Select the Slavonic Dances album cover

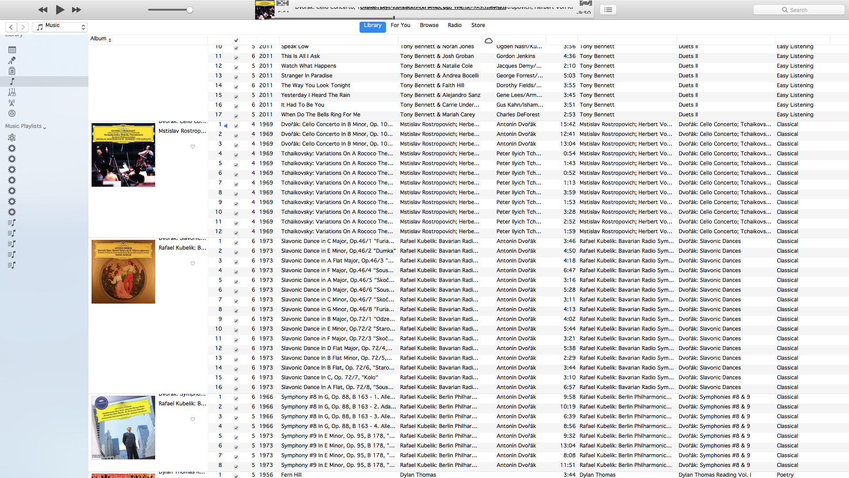[x=123, y=272]
